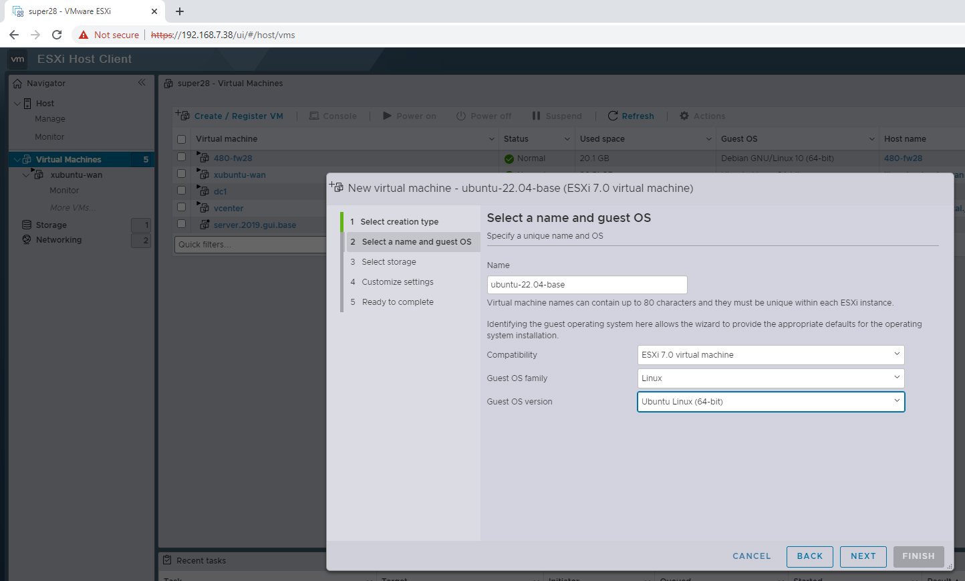Click Power off in the toolbar
The height and width of the screenshot is (581, 965).
[x=484, y=116]
